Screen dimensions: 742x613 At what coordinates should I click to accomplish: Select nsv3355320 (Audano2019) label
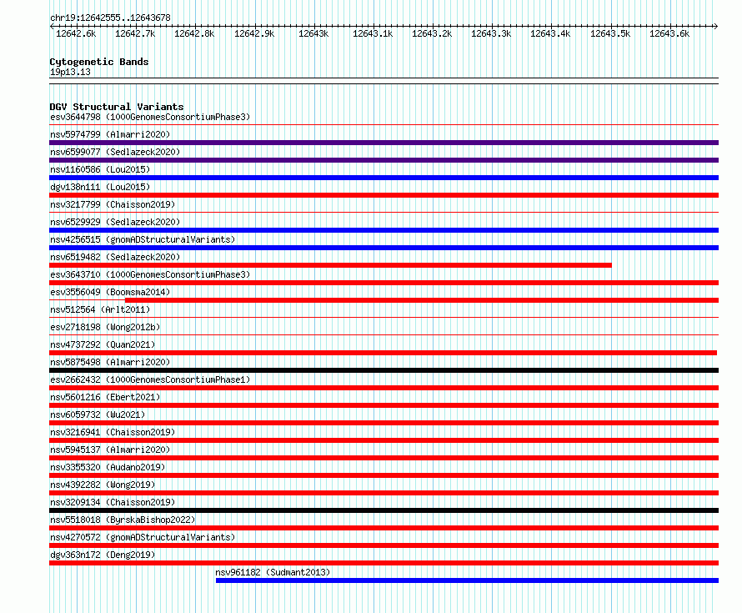pyautogui.click(x=108, y=467)
